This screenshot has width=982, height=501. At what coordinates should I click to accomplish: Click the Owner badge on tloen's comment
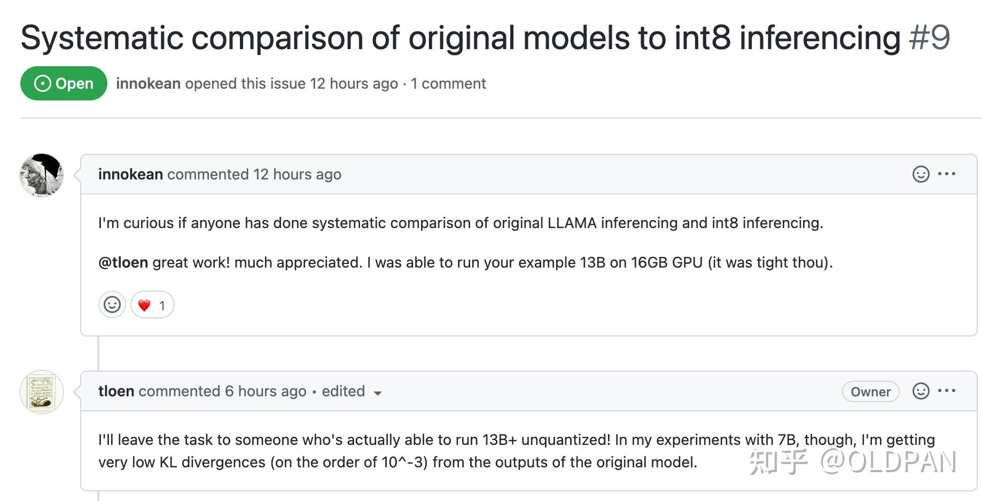[x=870, y=392]
